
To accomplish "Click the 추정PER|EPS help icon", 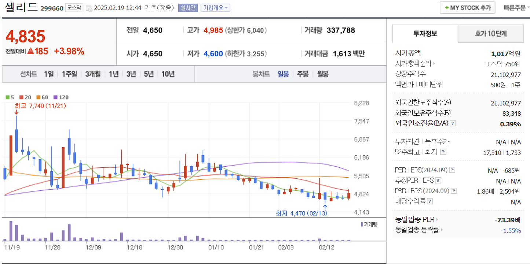I will [x=438, y=181].
